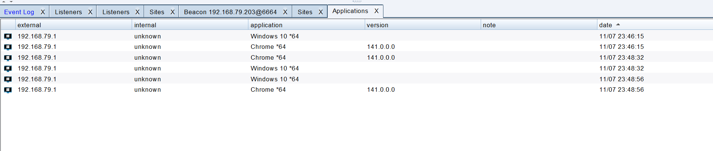
Task: Open the Sites tab adjacent to Applications
Action: pyautogui.click(x=305, y=12)
